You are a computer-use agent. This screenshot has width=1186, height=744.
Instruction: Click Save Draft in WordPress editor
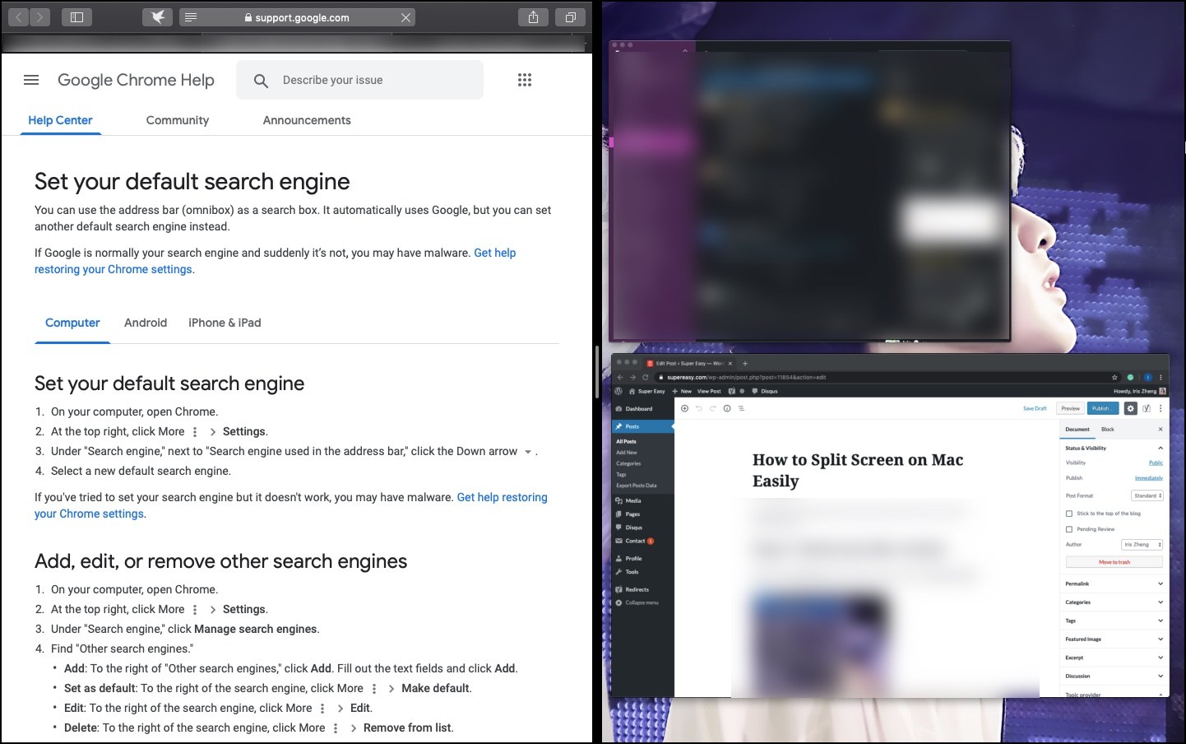click(1035, 408)
